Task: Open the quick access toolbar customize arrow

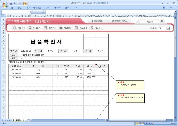Action: (30, 3)
